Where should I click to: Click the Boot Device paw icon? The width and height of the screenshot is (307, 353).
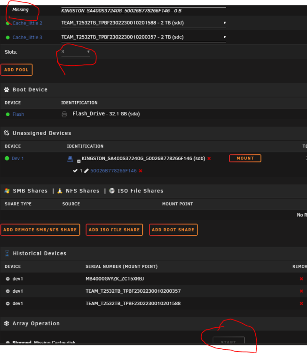point(7,89)
